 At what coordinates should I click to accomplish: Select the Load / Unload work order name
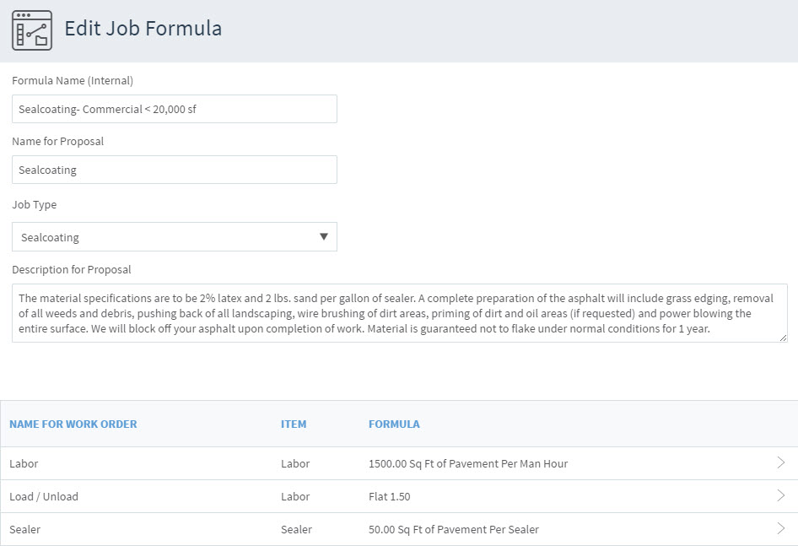tap(44, 496)
